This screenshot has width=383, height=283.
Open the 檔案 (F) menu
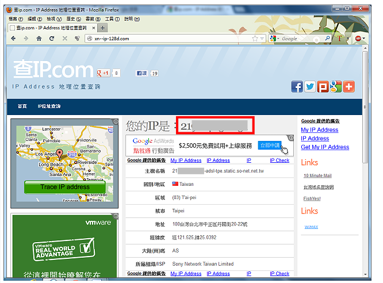pos(16,19)
